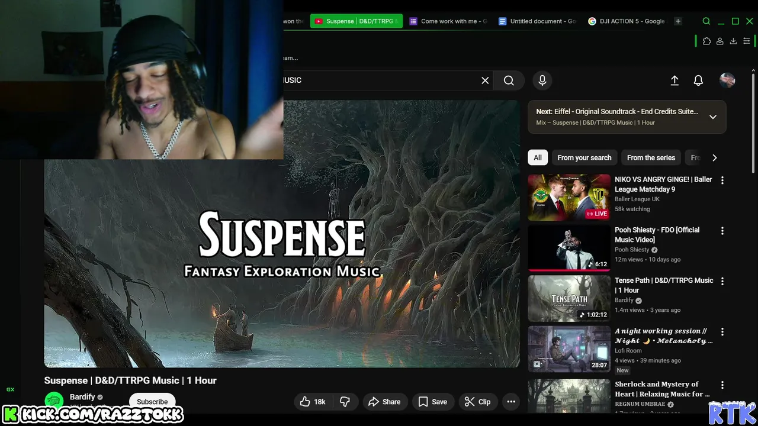This screenshot has height=426, width=758.
Task: Open more actions ellipsis under video
Action: pyautogui.click(x=511, y=402)
